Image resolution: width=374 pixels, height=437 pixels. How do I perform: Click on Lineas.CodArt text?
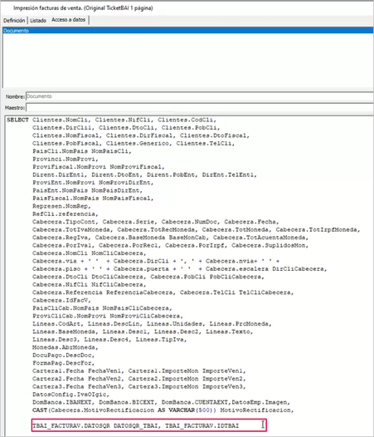(57, 323)
